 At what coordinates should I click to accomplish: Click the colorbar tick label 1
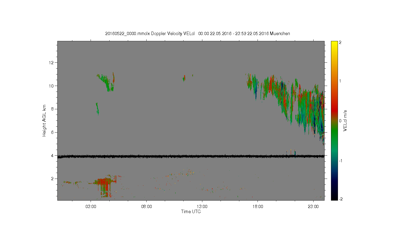click(x=340, y=81)
